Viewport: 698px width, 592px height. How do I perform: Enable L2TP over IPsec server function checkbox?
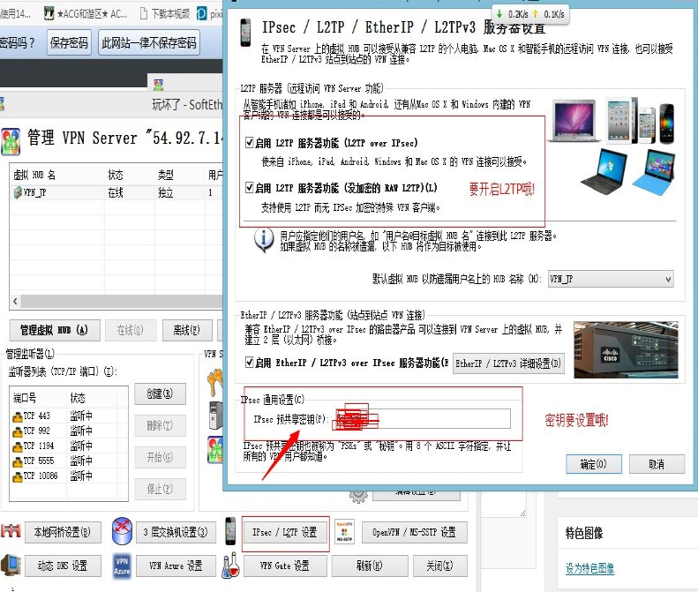tap(250, 143)
